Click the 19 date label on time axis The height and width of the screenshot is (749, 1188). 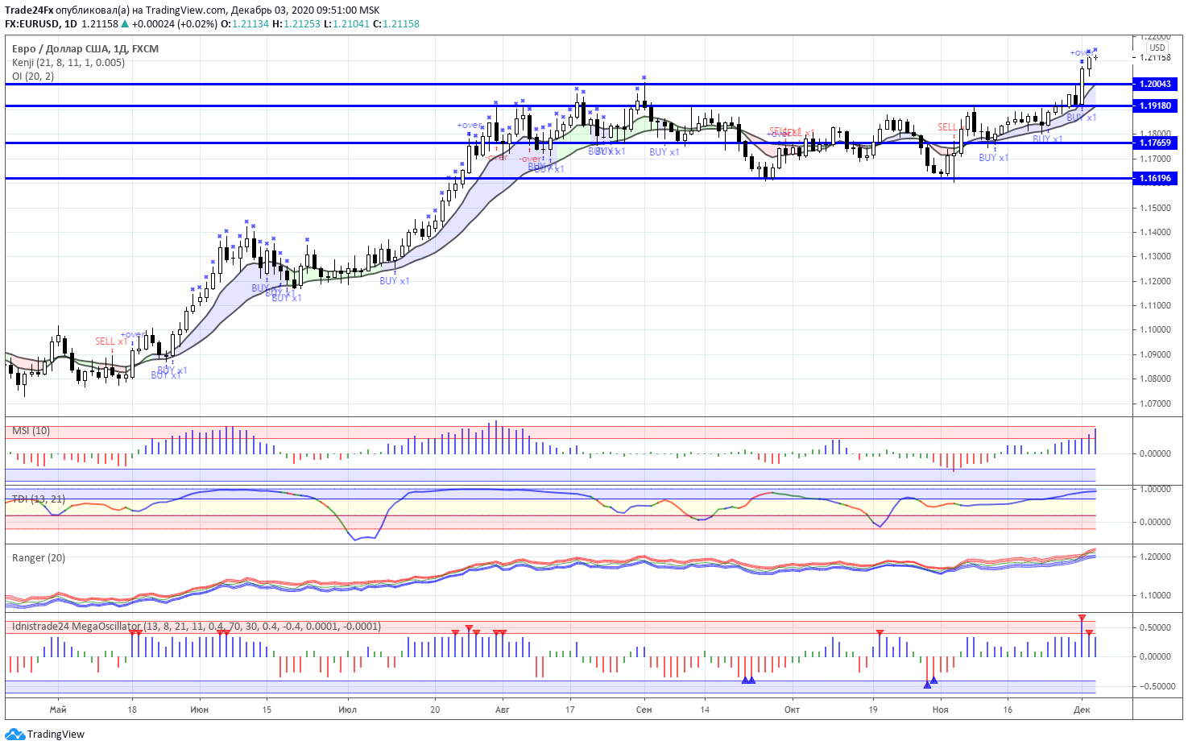873,710
